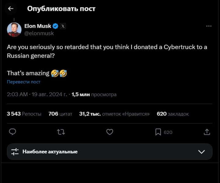The image size is (220, 183).
Task: Like the post with the heart icon
Action: click(110, 132)
